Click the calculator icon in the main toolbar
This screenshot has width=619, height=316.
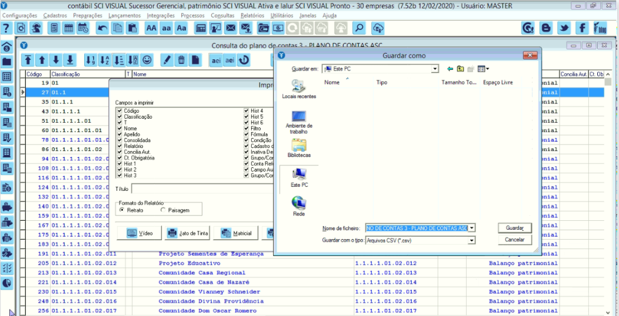[x=54, y=28]
